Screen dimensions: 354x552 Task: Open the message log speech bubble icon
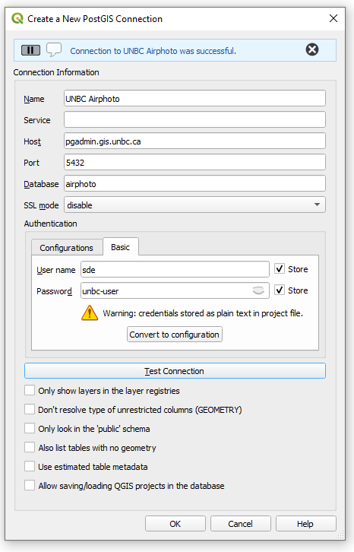(54, 49)
